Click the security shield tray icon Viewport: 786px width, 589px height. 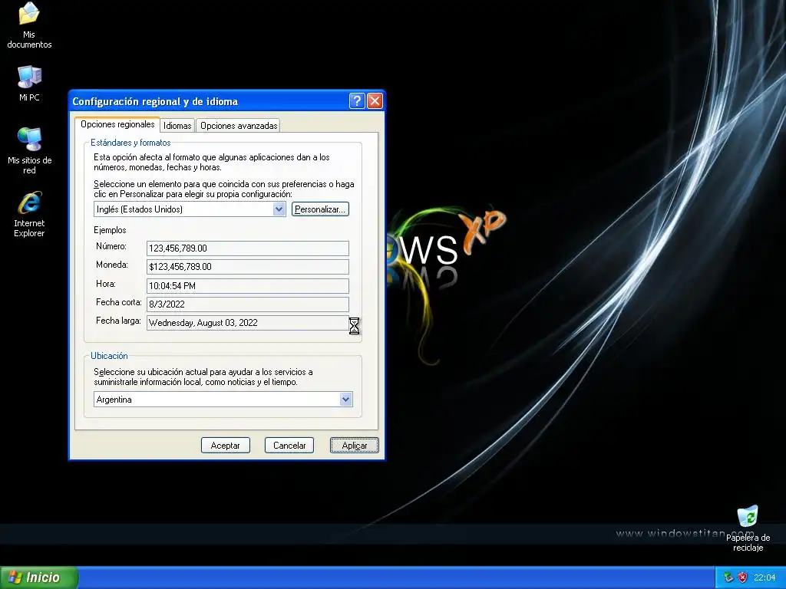click(x=742, y=577)
